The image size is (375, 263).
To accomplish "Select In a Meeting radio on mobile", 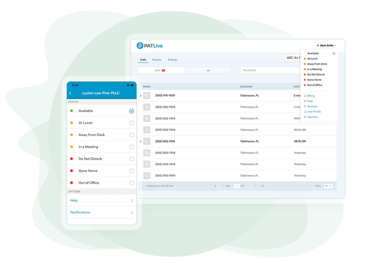I will [x=131, y=147].
